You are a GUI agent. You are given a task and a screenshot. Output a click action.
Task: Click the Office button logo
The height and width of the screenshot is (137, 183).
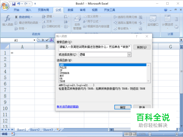[5, 6]
